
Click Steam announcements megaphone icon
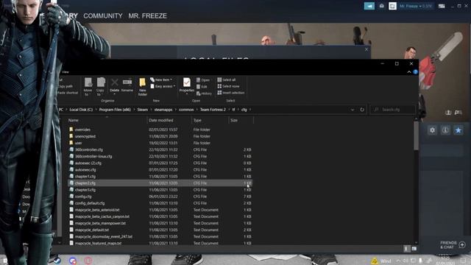point(369,6)
